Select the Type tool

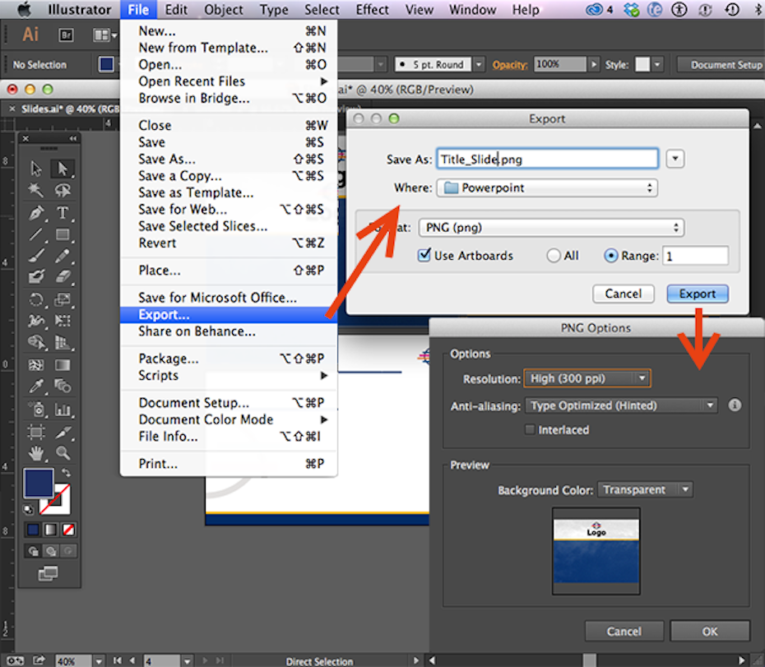[63, 213]
